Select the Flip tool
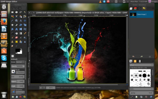The width and height of the screenshot is (158, 99). coord(21,29)
